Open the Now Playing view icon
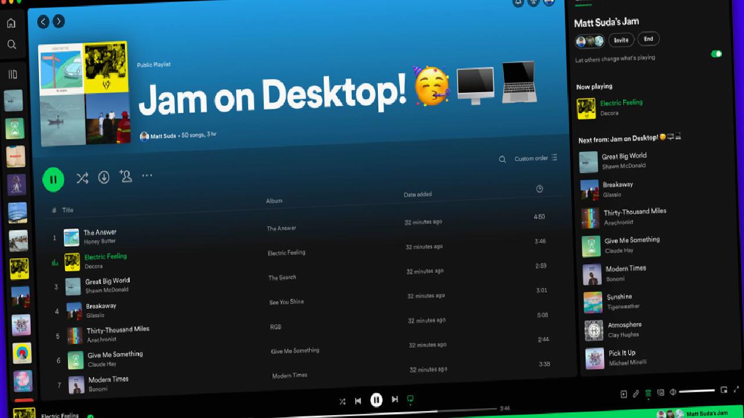744x418 pixels. pos(624,394)
